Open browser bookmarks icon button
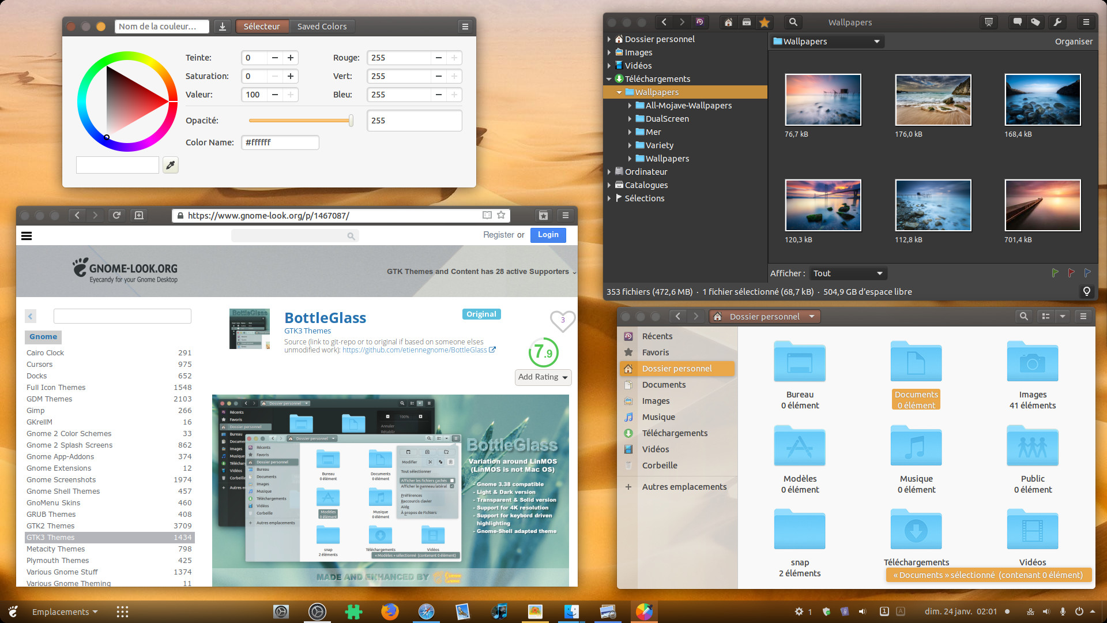Viewport: 1107px width, 623px height. [543, 215]
